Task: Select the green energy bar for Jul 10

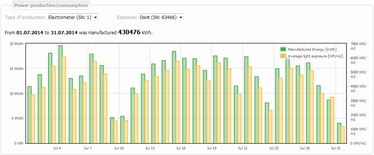Action: pos(122,130)
